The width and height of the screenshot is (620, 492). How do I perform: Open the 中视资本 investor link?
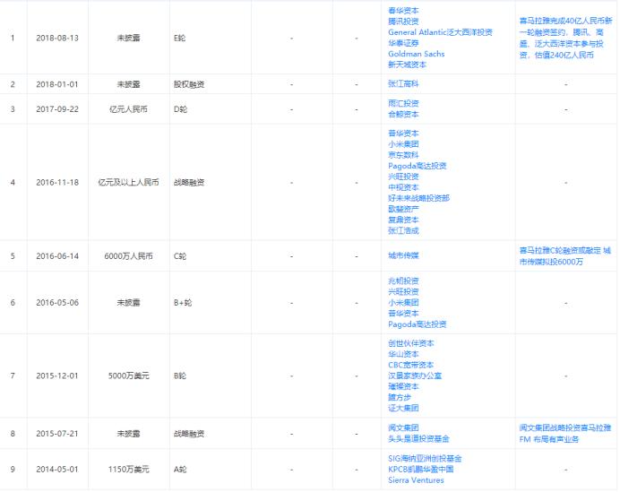coord(403,187)
